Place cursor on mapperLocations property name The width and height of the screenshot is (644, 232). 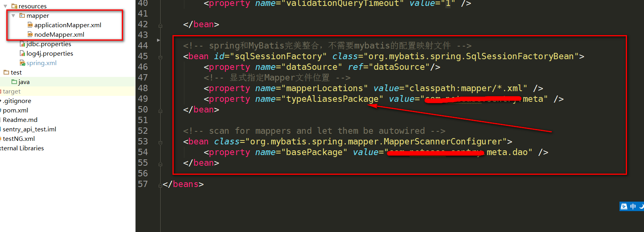[324, 88]
